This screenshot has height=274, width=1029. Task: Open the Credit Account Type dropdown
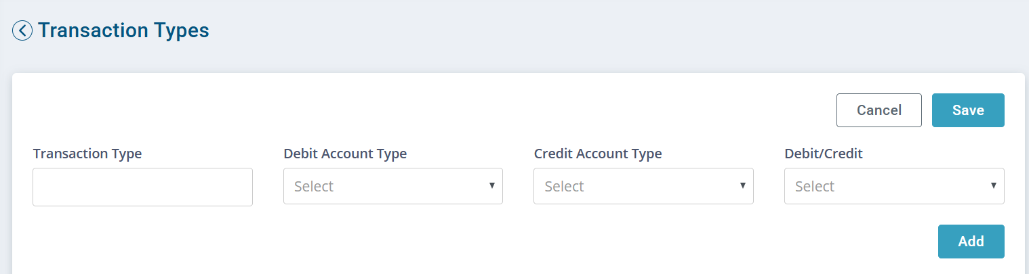[643, 186]
